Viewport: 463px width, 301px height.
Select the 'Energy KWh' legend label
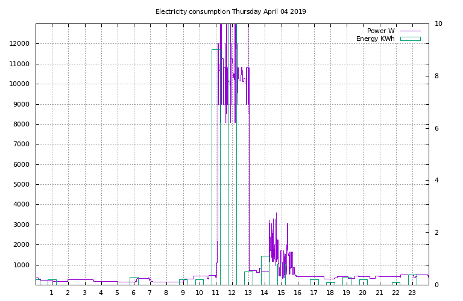click(x=376, y=39)
